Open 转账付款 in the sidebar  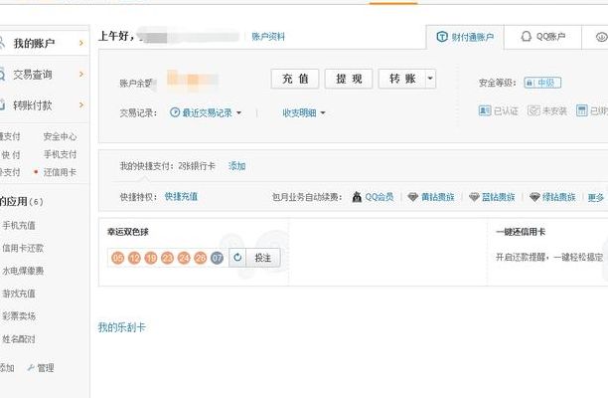[x=33, y=105]
